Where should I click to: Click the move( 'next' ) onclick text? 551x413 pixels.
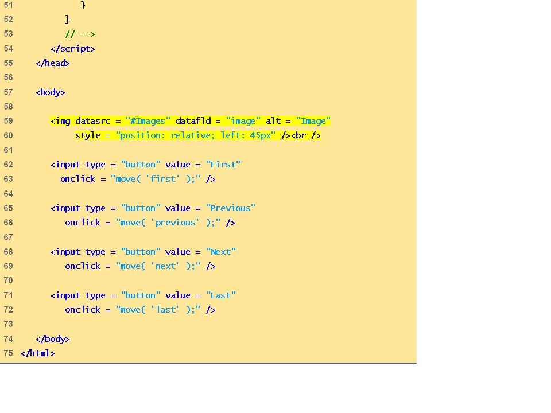pos(158,266)
